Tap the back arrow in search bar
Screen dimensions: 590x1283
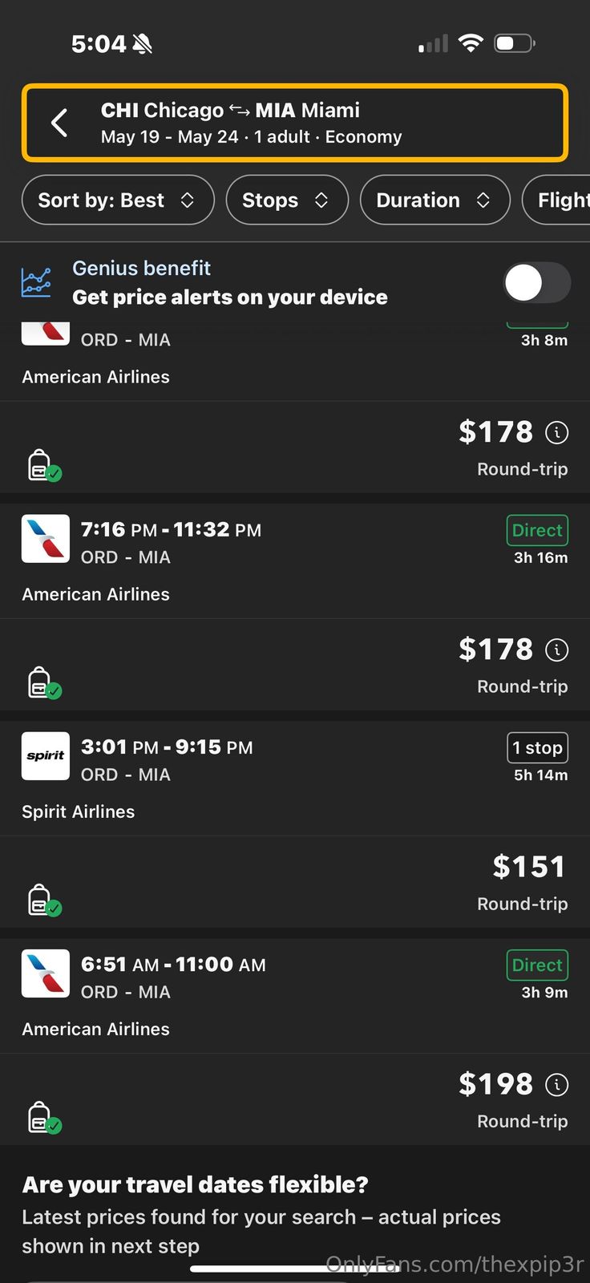pos(59,123)
